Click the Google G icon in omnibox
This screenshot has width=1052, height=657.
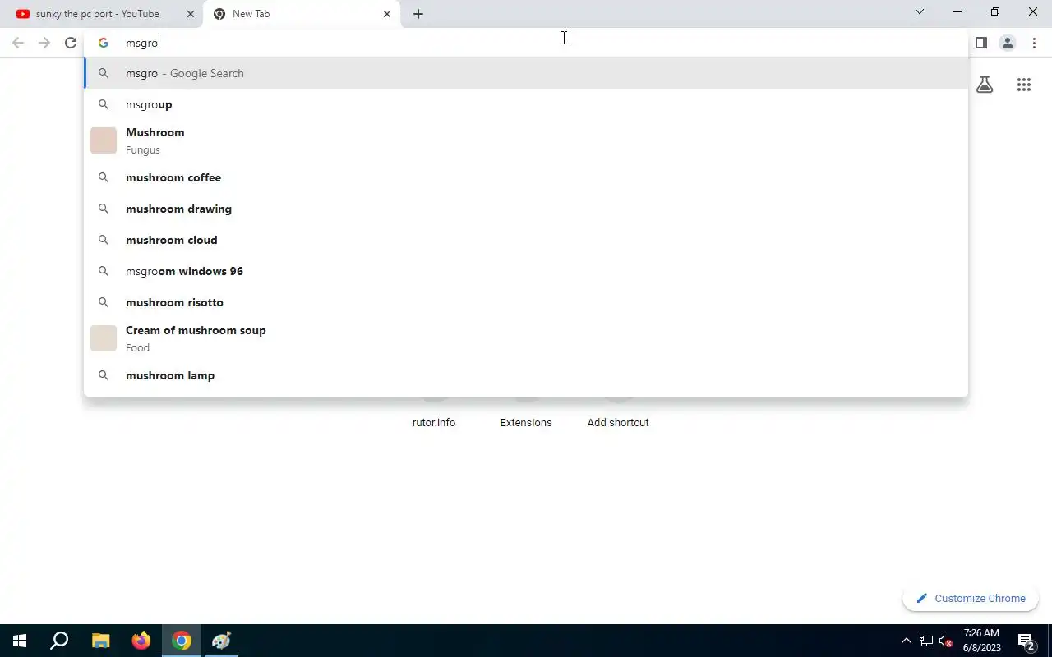coord(104,43)
